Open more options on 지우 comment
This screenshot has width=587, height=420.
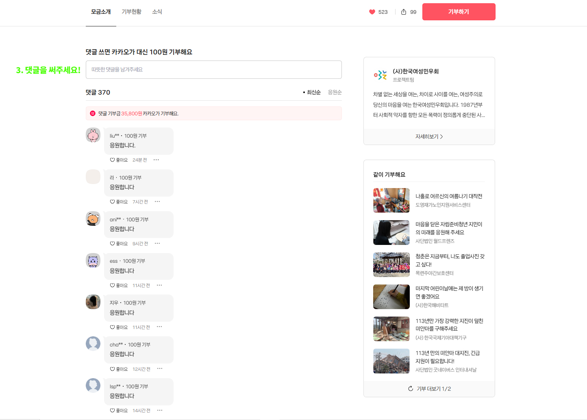[x=159, y=327]
